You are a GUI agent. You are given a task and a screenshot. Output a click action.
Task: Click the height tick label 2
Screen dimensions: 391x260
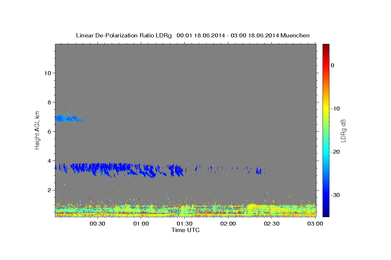(50, 190)
